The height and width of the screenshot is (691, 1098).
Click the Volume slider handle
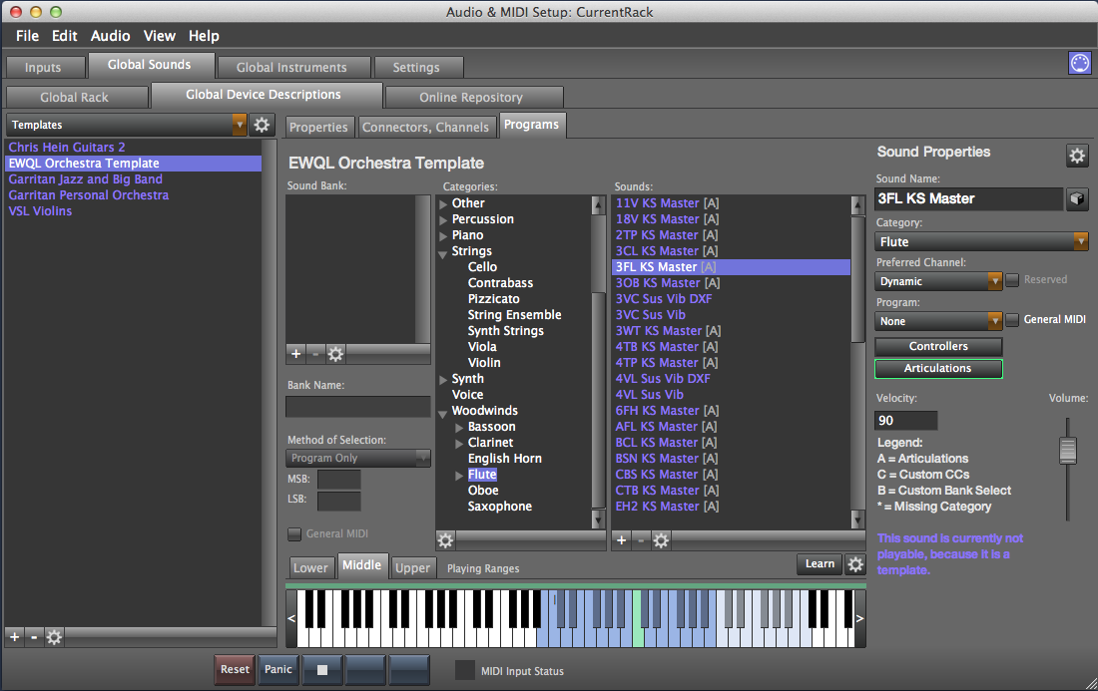point(1068,450)
